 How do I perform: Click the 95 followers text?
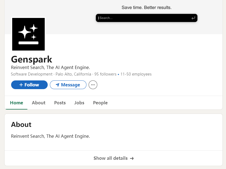(x=105, y=74)
